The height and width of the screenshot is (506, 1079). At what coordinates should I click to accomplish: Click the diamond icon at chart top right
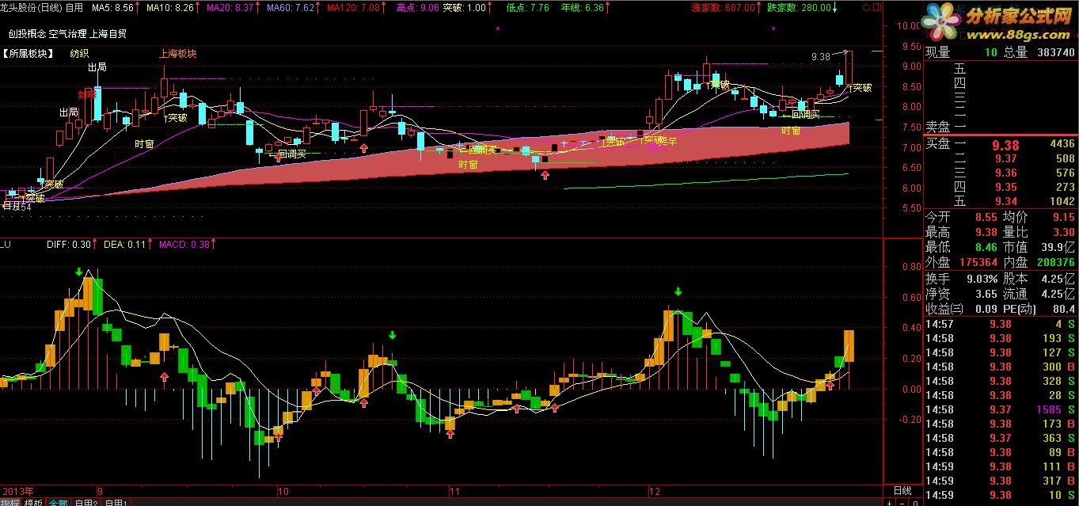click(864, 7)
